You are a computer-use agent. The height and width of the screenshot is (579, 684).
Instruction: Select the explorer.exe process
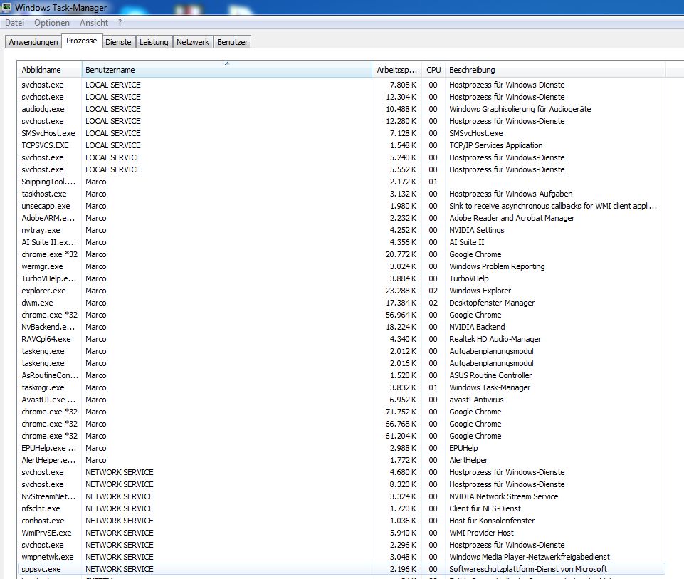click(x=342, y=291)
